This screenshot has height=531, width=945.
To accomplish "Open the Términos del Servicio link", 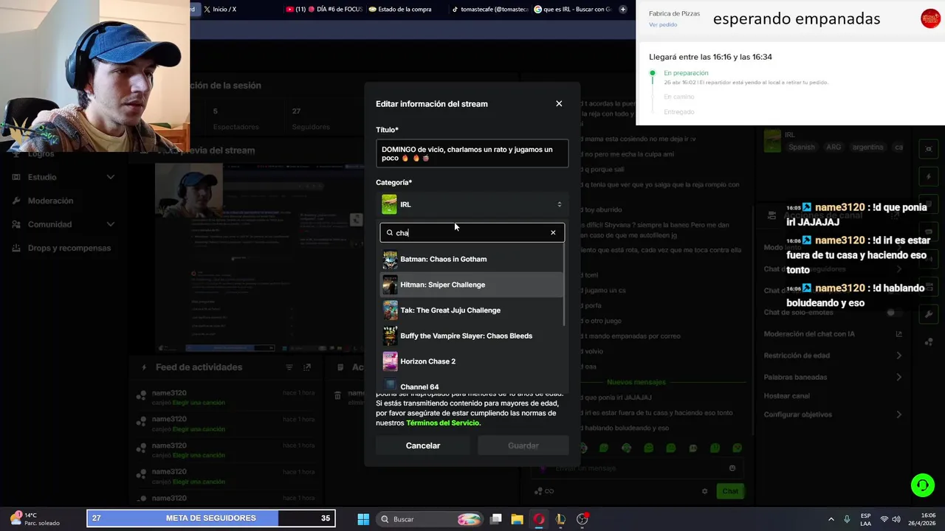I will pos(442,423).
